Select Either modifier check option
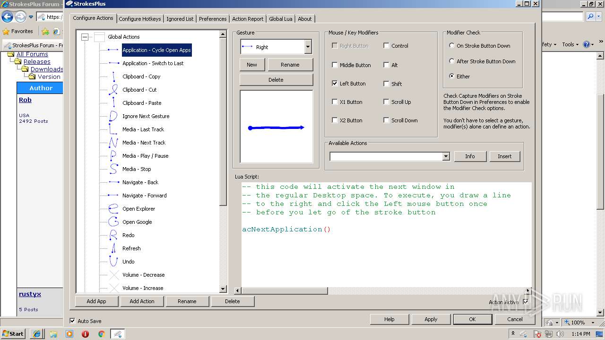The width and height of the screenshot is (605, 340). pyautogui.click(x=452, y=76)
